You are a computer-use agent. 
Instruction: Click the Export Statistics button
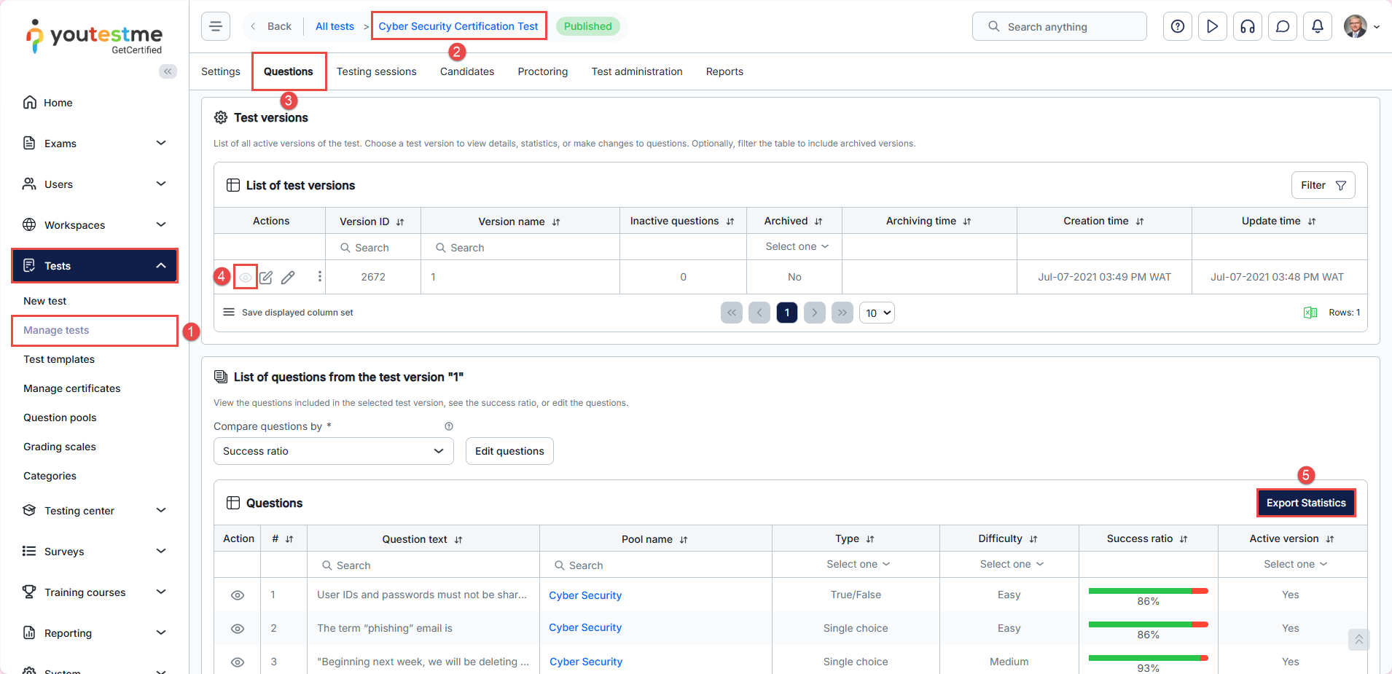[1305, 503]
